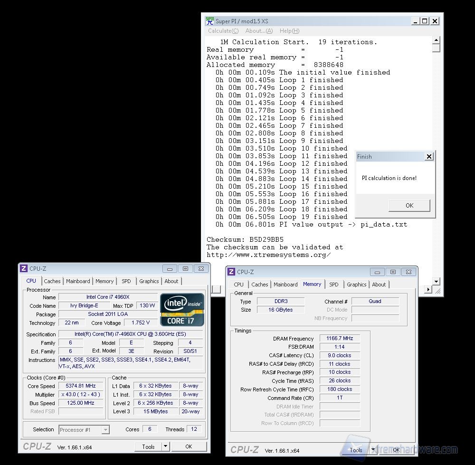Select SPD tab in Memory CPU-Z window
Image resolution: width=475 pixels, height=465 pixels.
[x=334, y=285]
